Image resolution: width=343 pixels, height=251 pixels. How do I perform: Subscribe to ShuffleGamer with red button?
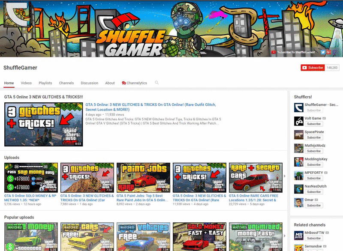[x=313, y=68]
